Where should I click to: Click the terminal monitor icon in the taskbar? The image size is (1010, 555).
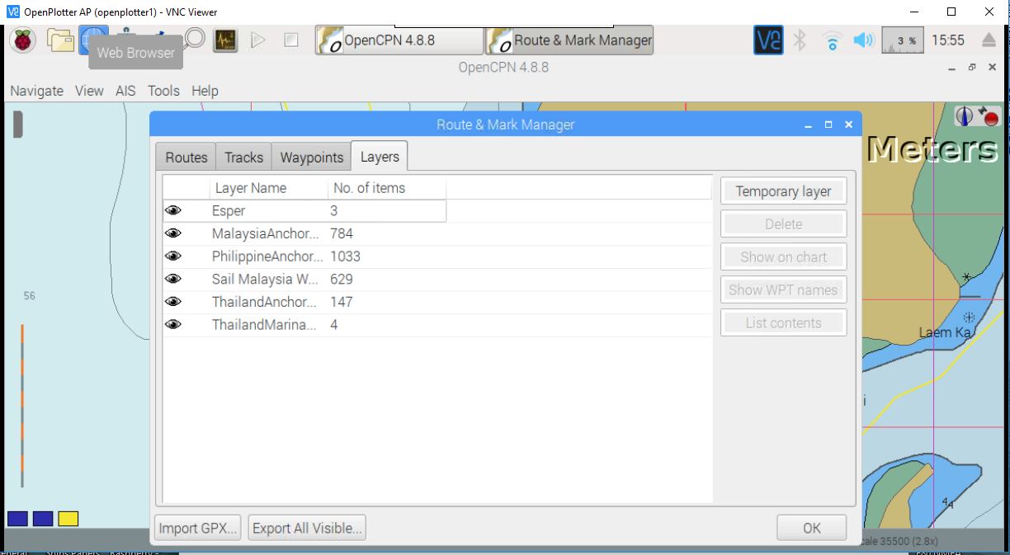(x=224, y=40)
